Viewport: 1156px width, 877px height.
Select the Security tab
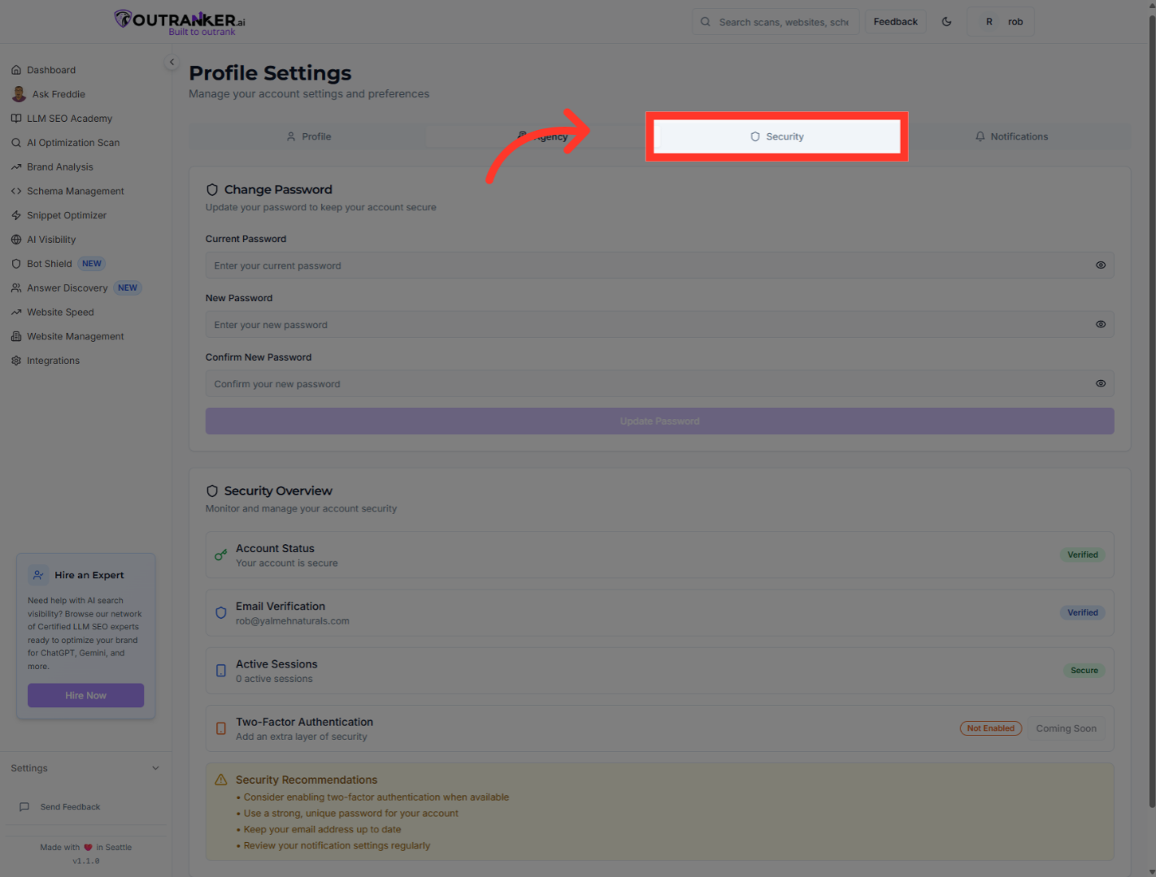pos(777,136)
